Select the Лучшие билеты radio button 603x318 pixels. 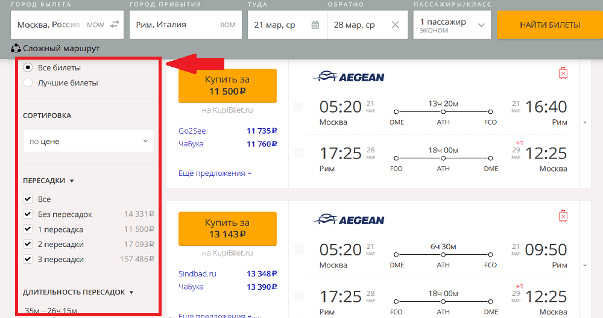click(28, 83)
